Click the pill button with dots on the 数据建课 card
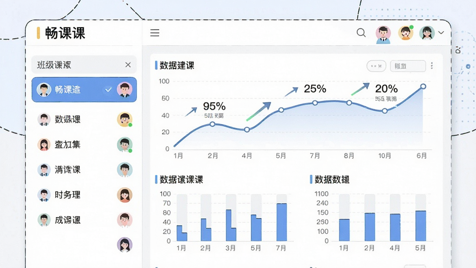 [x=377, y=66]
